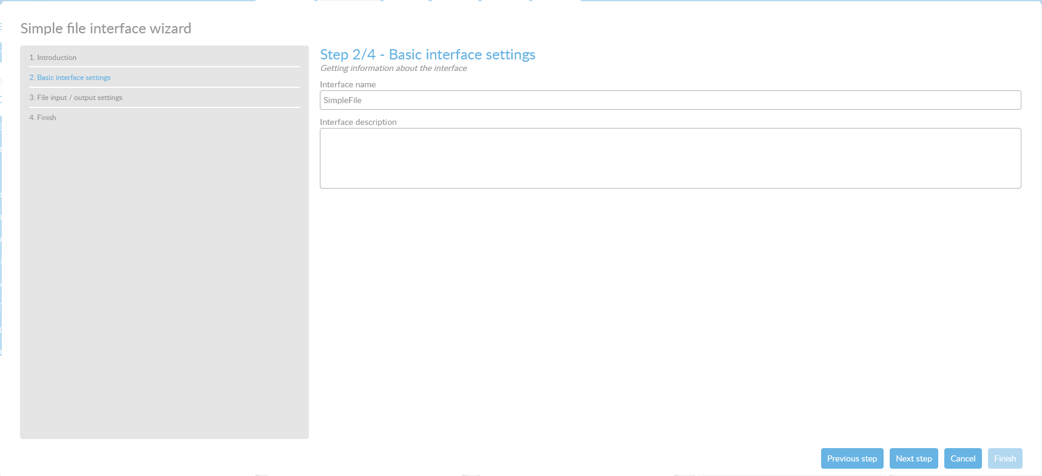Click the 'Simple file interface wizard' title

point(106,28)
